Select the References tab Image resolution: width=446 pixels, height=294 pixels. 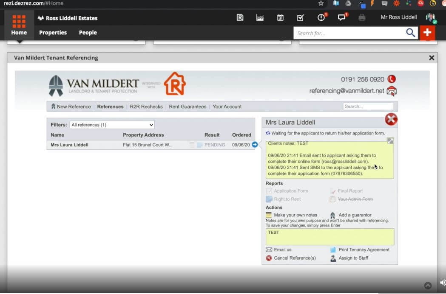point(111,106)
